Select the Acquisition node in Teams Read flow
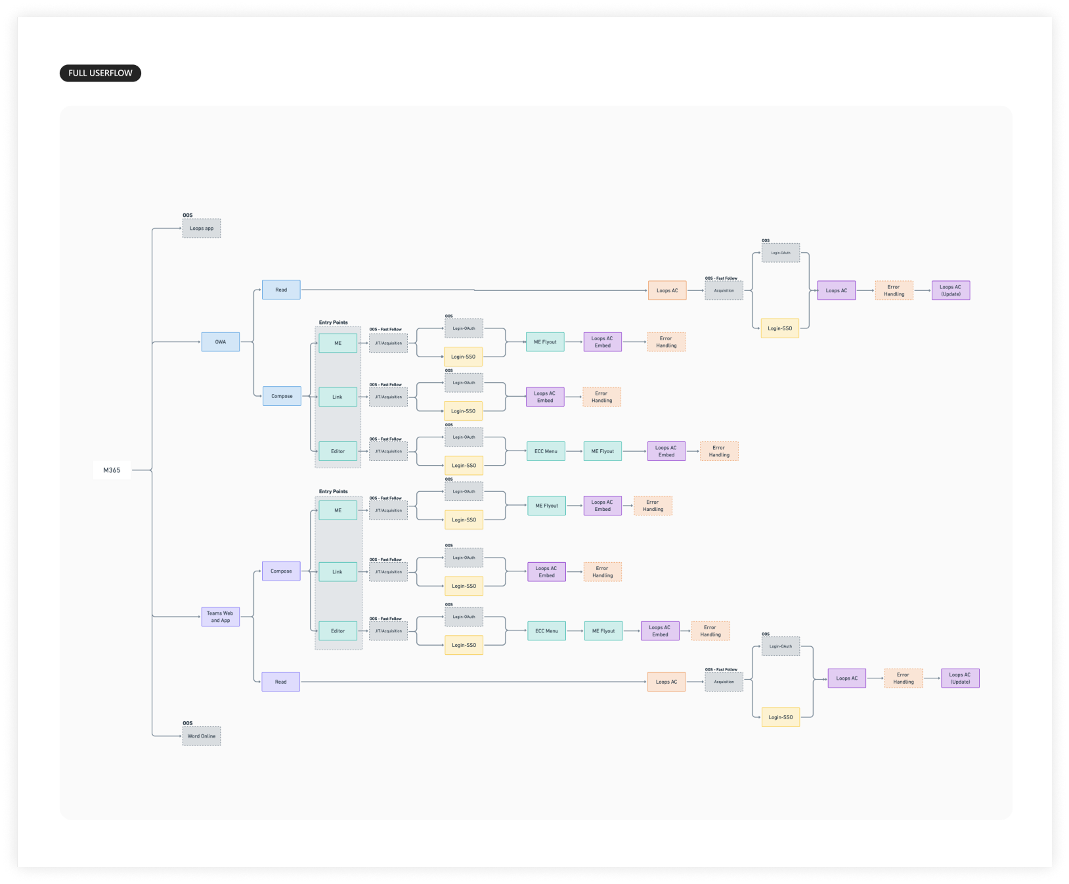The height and width of the screenshot is (884, 1069). [724, 681]
